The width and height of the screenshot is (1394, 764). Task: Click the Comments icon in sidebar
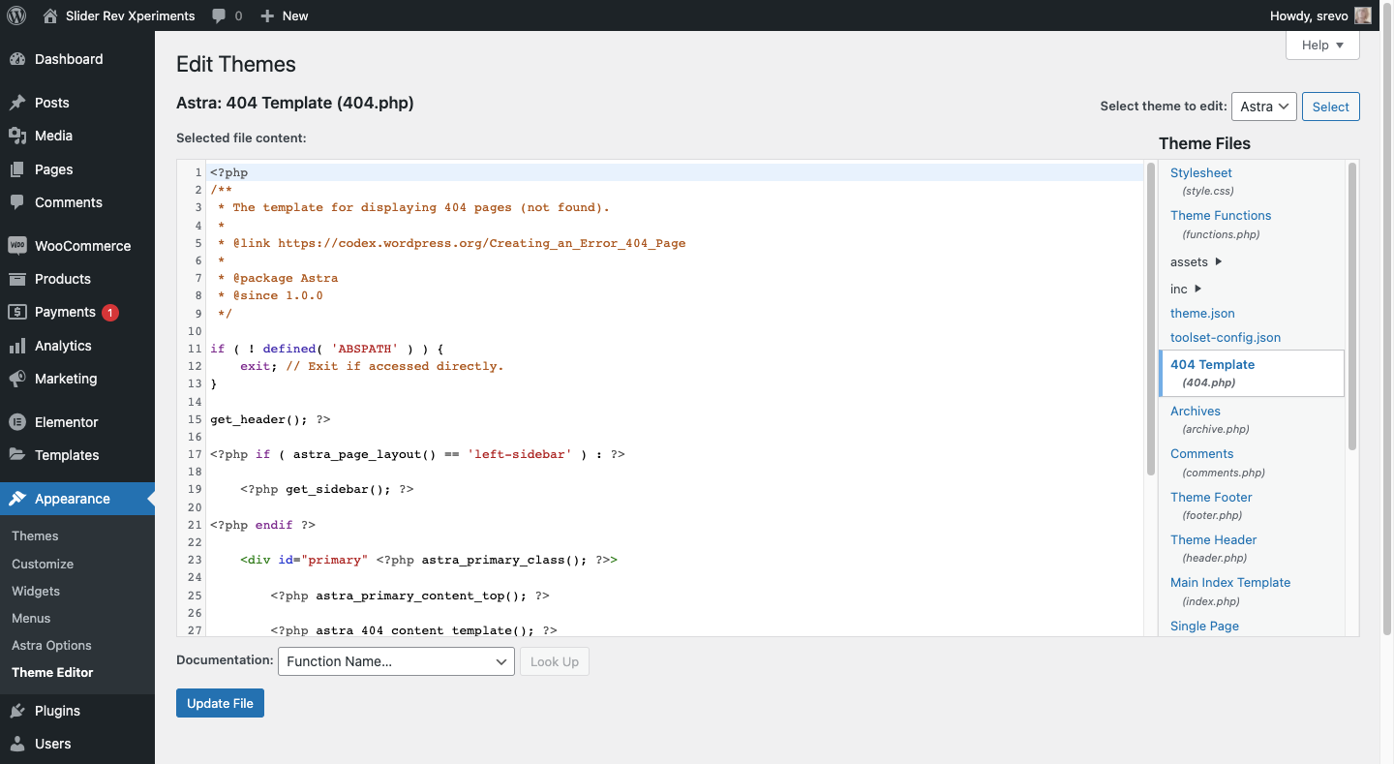(x=17, y=202)
